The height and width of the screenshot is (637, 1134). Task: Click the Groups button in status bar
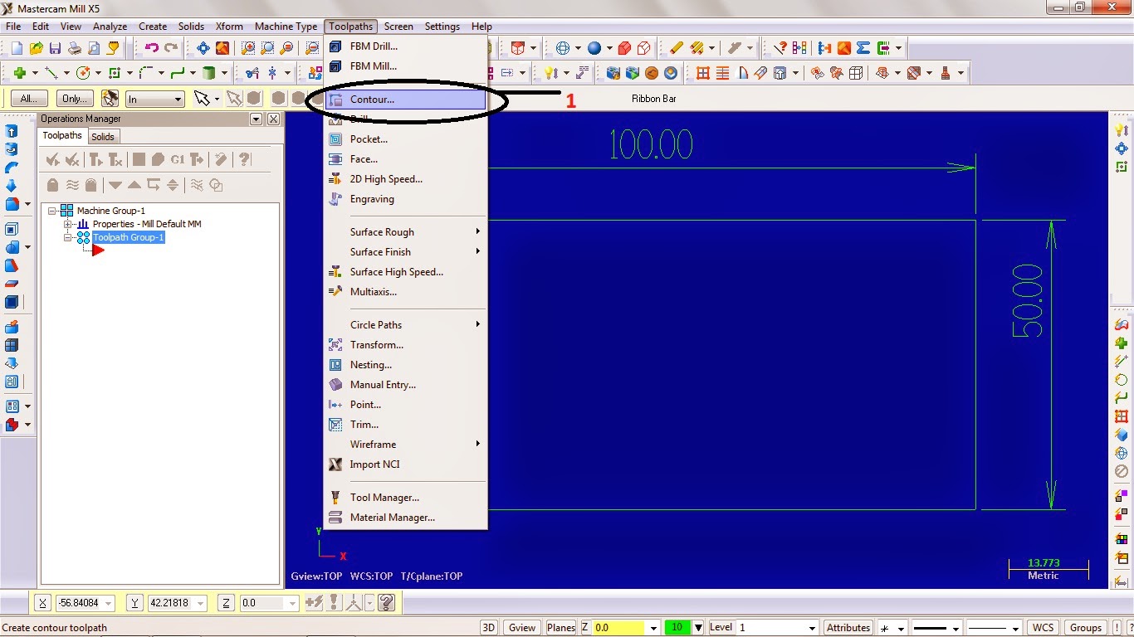(1086, 628)
